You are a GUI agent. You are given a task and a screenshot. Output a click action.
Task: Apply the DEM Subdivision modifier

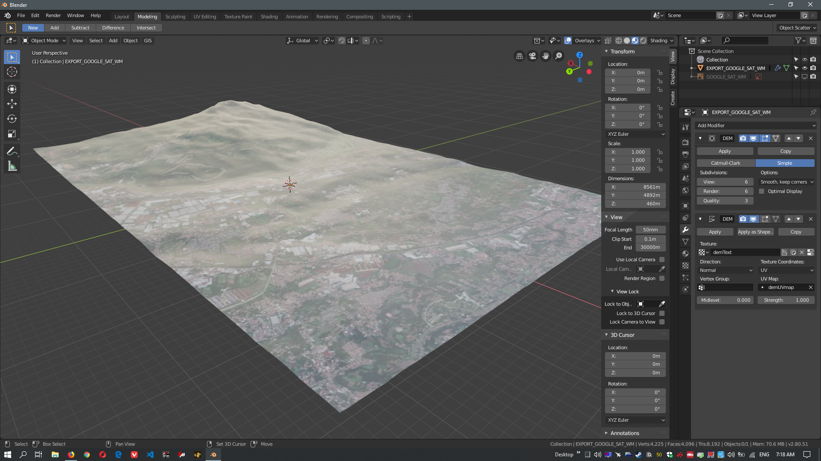coord(724,151)
